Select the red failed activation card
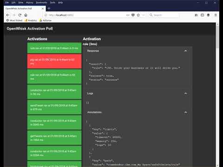The height and width of the screenshot is (167, 223). tap(54, 61)
